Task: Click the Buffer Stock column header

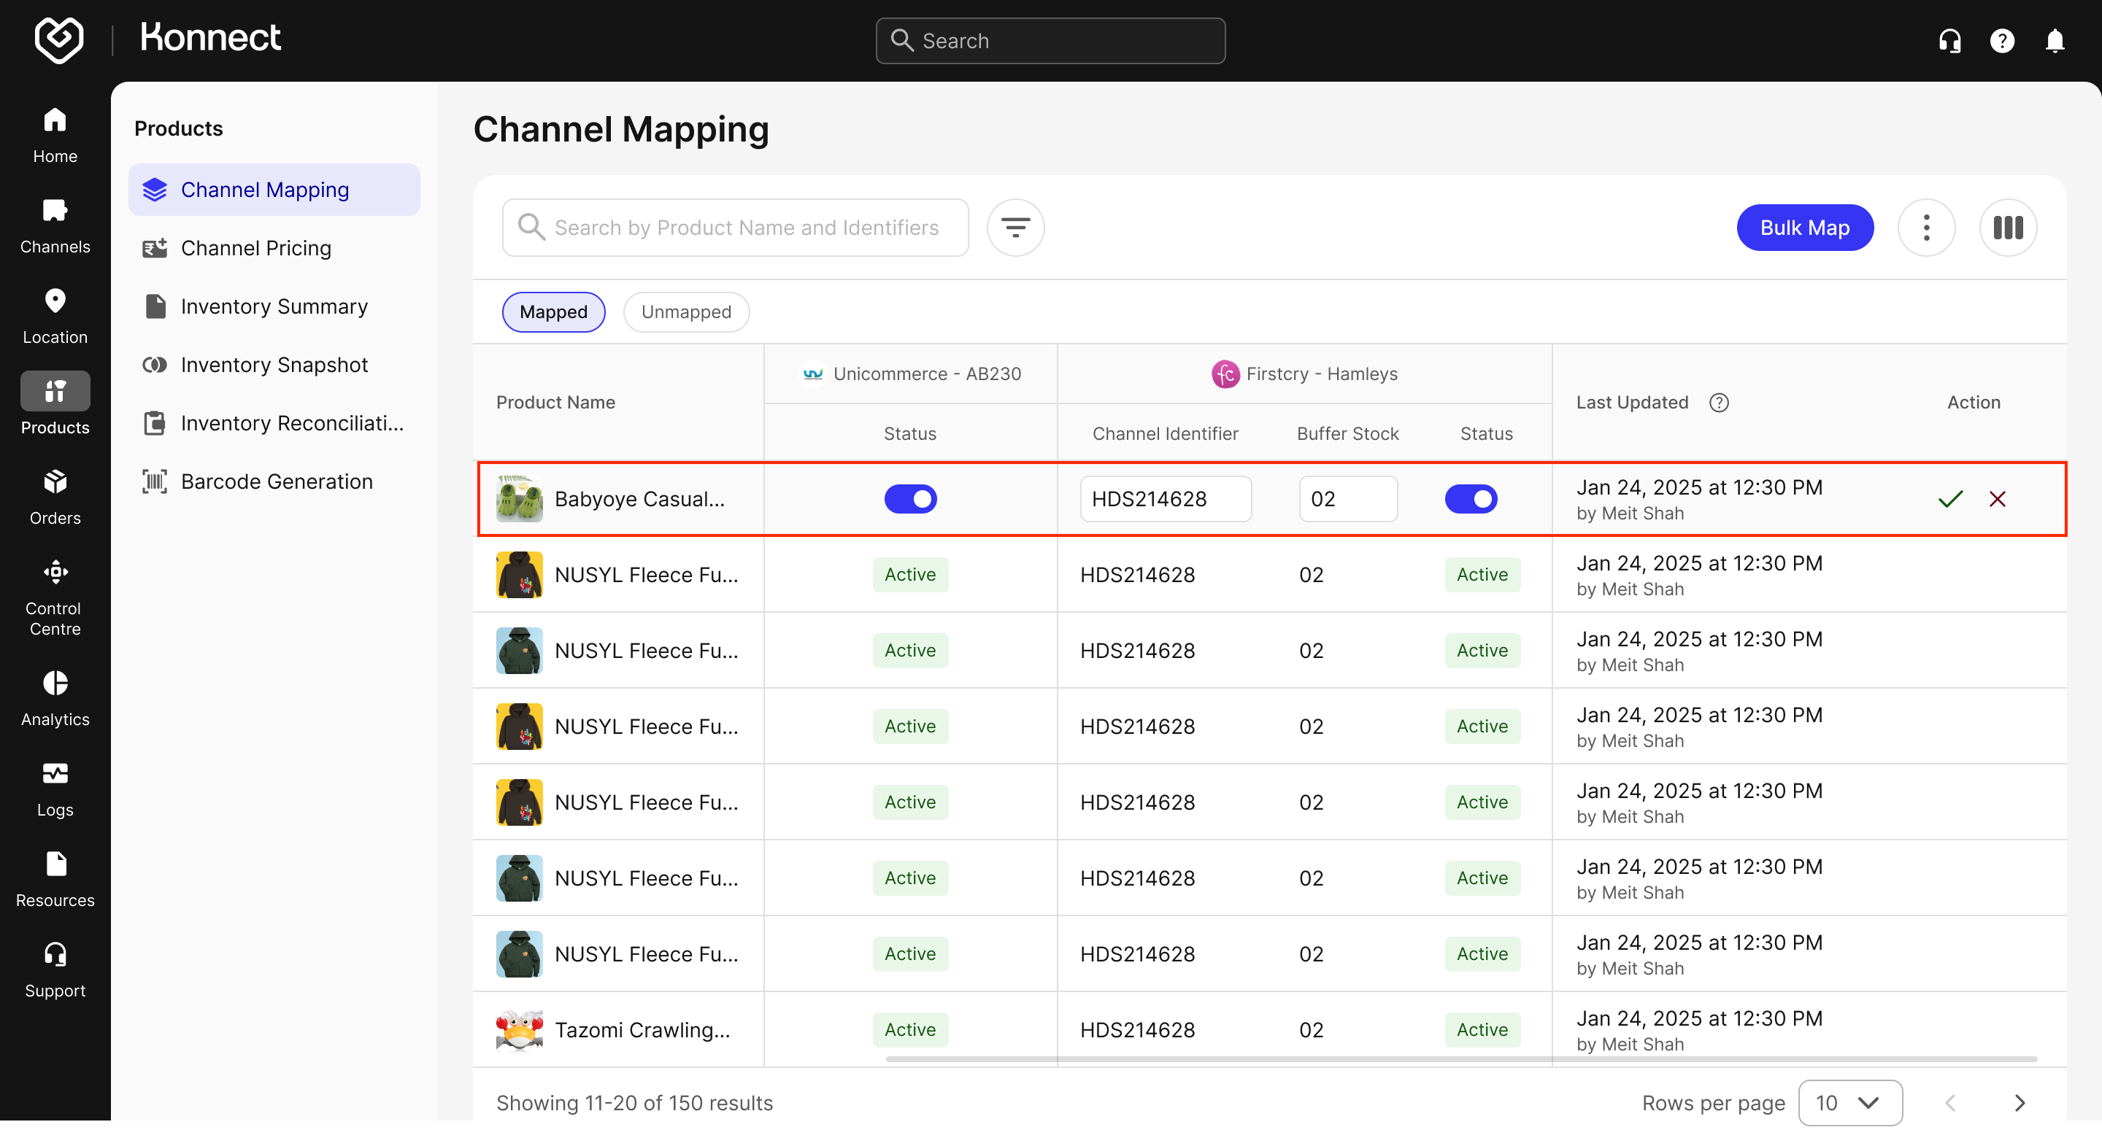Action: tap(1348, 434)
